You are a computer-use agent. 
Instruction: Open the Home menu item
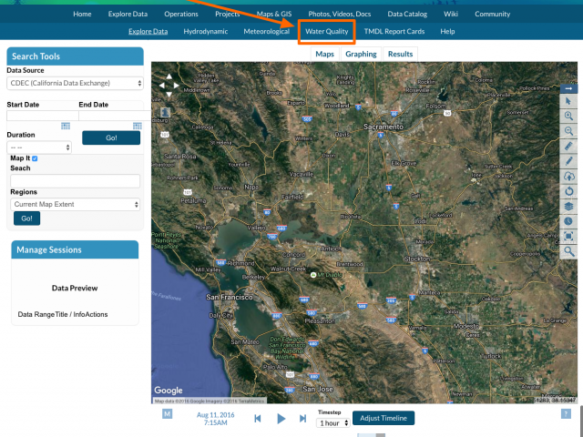coord(82,15)
